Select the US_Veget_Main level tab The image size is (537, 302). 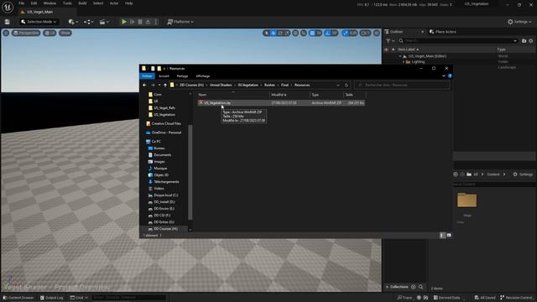(x=39, y=12)
